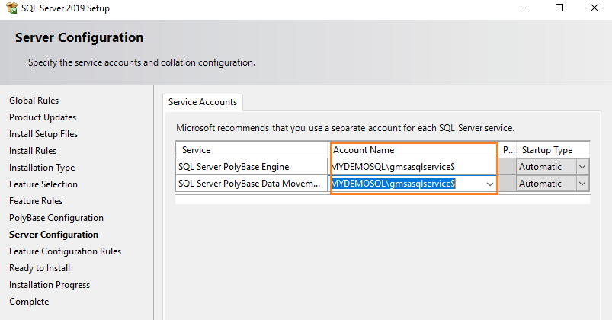Expand Startup Type dropdown for PolyBase Engine
The width and height of the screenshot is (612, 320).
(582, 167)
